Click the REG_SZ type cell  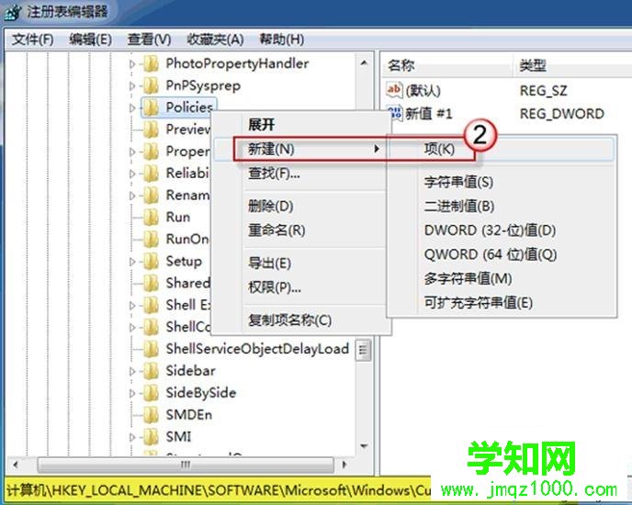coord(543,90)
